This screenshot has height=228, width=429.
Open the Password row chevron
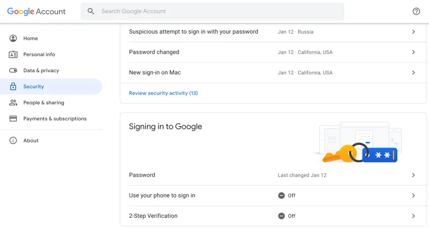point(413,176)
